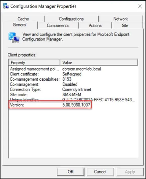
Task: Select the Client certificate row
Action: click(x=73, y=74)
